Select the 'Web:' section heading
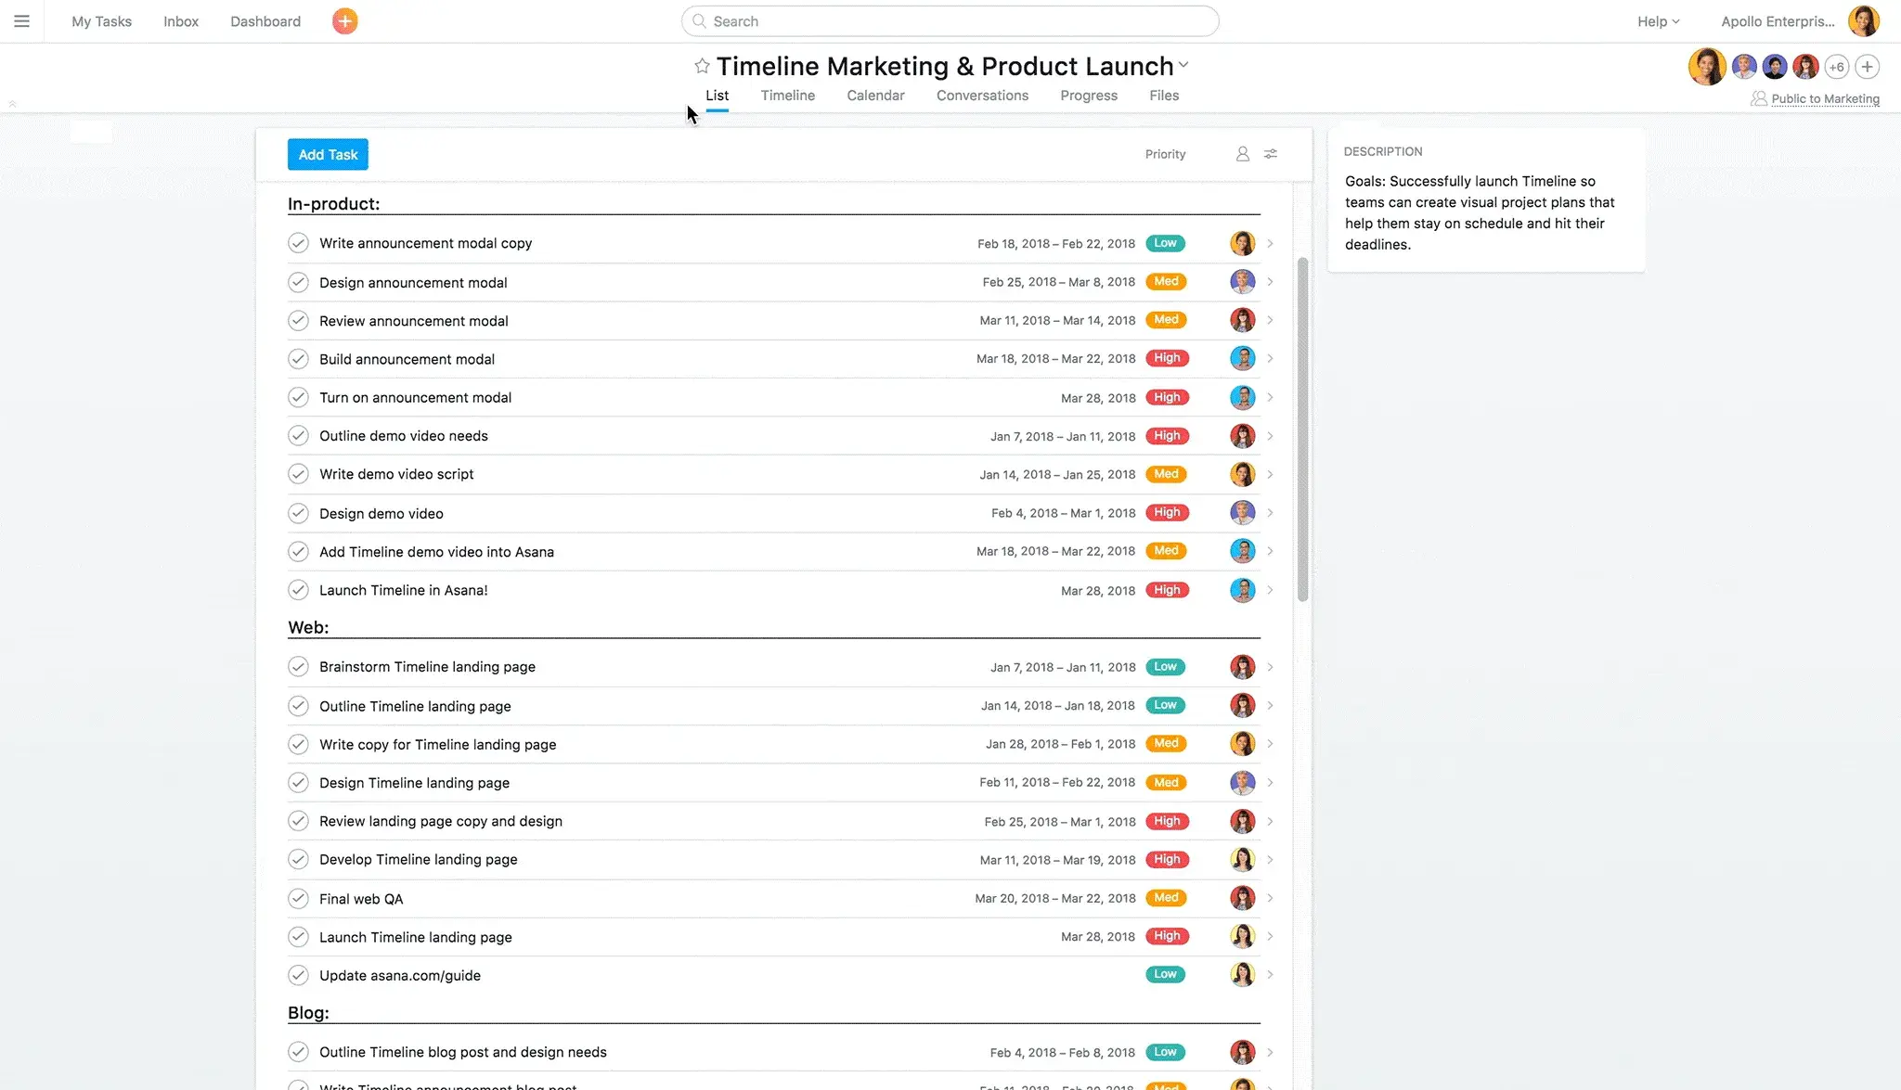Viewport: 1901px width, 1090px height. point(308,627)
